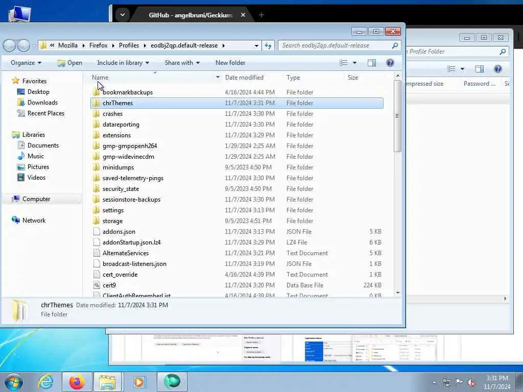523x392 pixels.
Task: Close the GitHub browser tab
Action: (243, 15)
